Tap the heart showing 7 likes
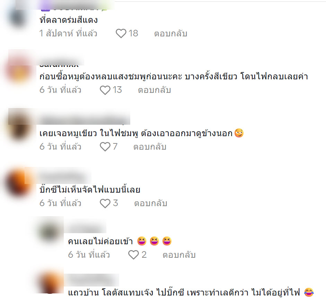Viewport: 326px width, 300px height. click(105, 147)
